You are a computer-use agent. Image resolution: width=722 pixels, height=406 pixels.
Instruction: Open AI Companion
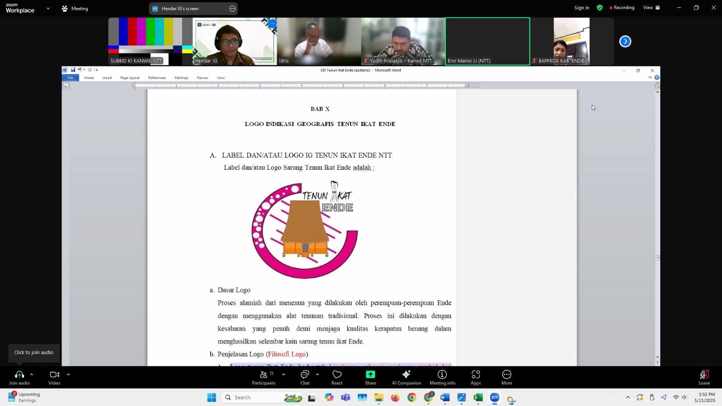click(x=406, y=378)
